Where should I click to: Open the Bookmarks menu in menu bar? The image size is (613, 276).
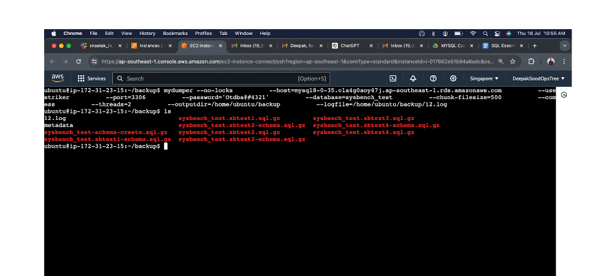pyautogui.click(x=175, y=33)
